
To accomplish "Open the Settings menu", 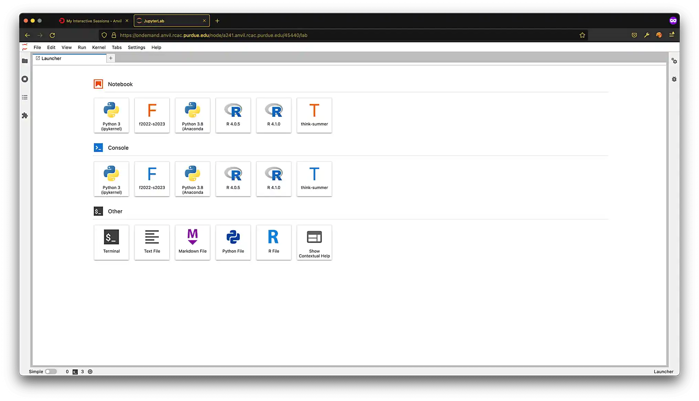I will point(136,47).
